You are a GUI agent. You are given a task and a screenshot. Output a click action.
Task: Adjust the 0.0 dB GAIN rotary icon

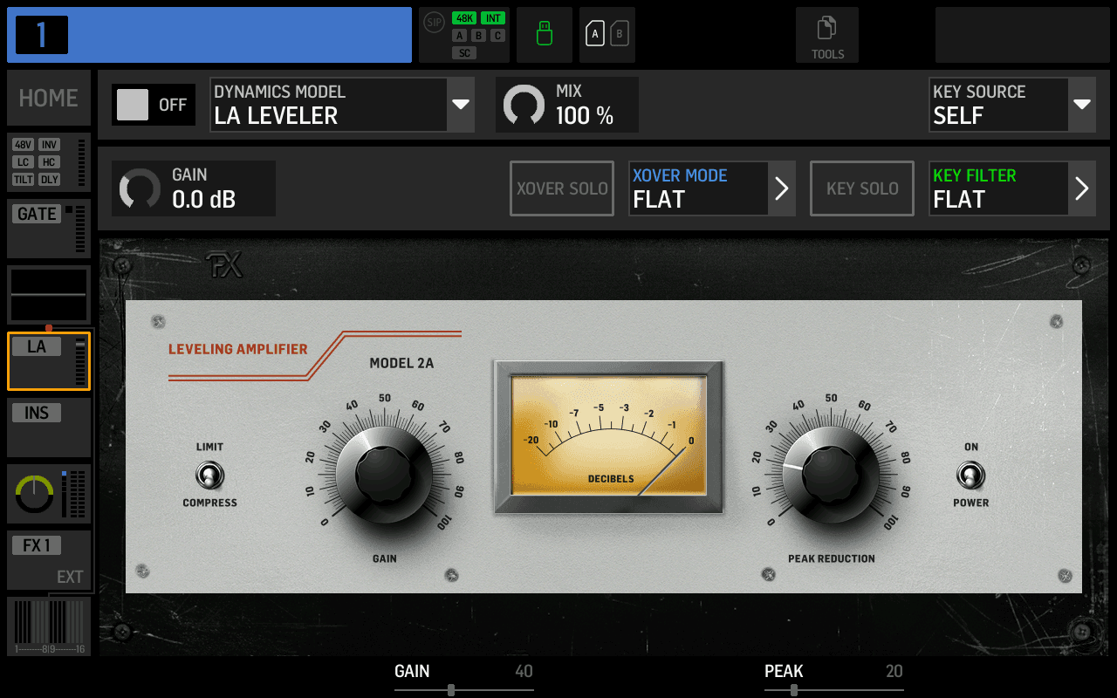click(x=140, y=188)
